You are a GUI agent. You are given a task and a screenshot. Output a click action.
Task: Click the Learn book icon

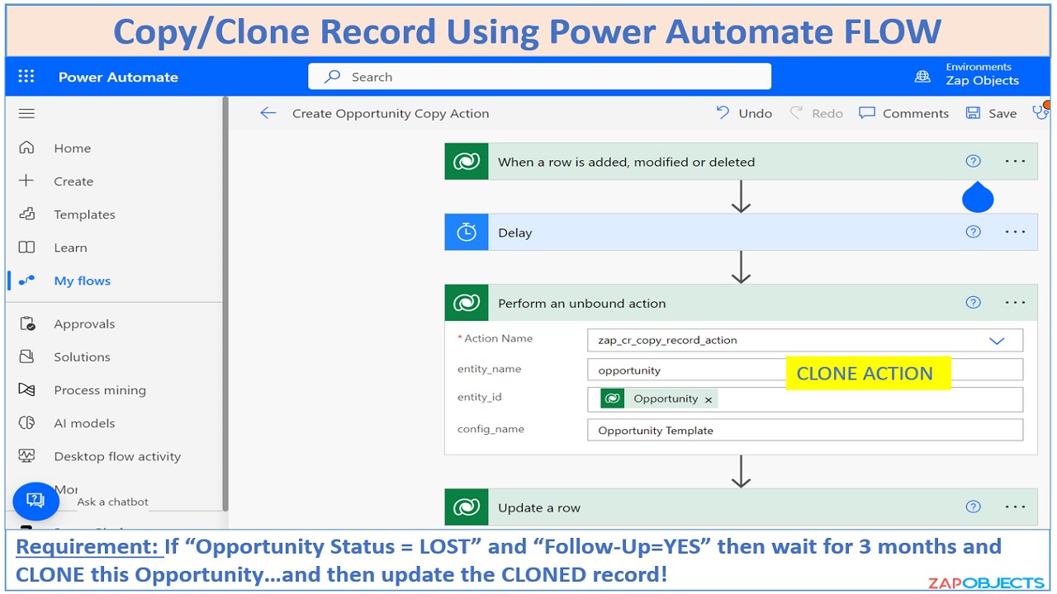click(26, 247)
